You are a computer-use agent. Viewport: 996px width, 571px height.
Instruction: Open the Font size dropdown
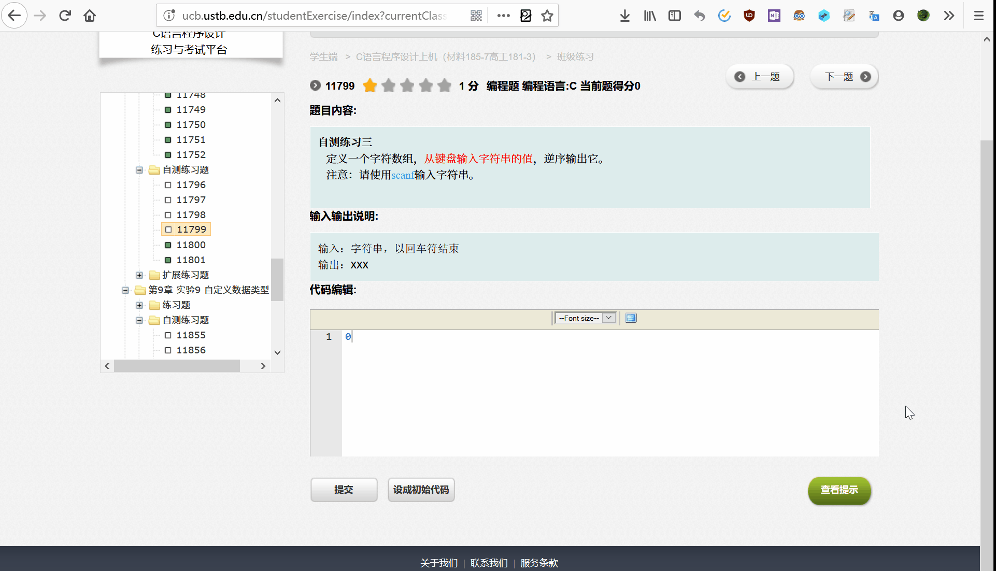[x=585, y=318]
